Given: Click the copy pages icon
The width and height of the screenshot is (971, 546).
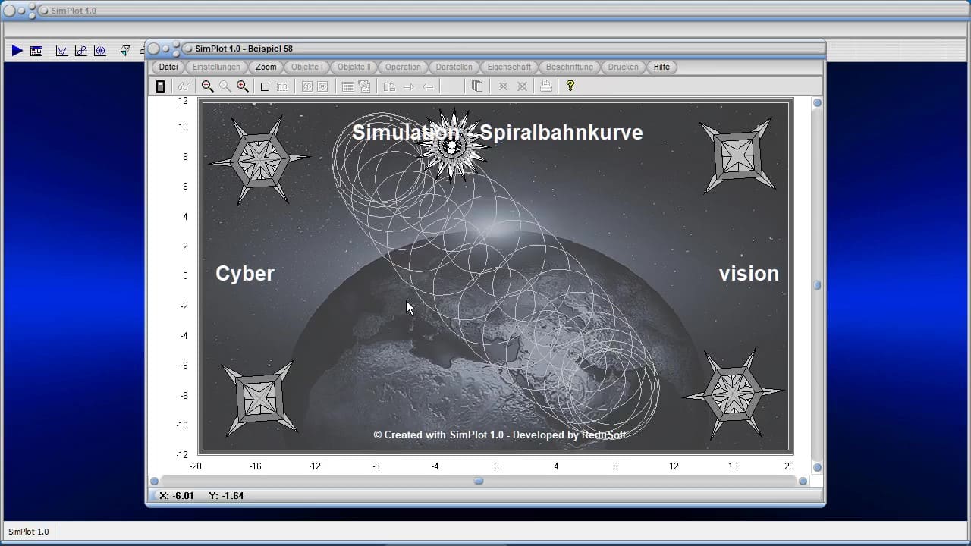Looking at the screenshot, I should pos(476,86).
